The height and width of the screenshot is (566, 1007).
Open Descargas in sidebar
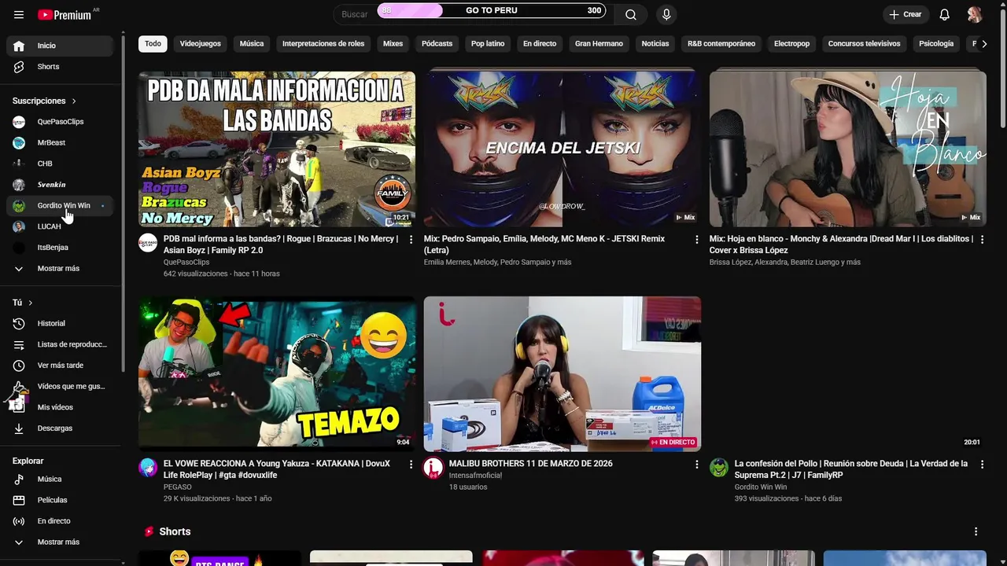(x=60, y=428)
